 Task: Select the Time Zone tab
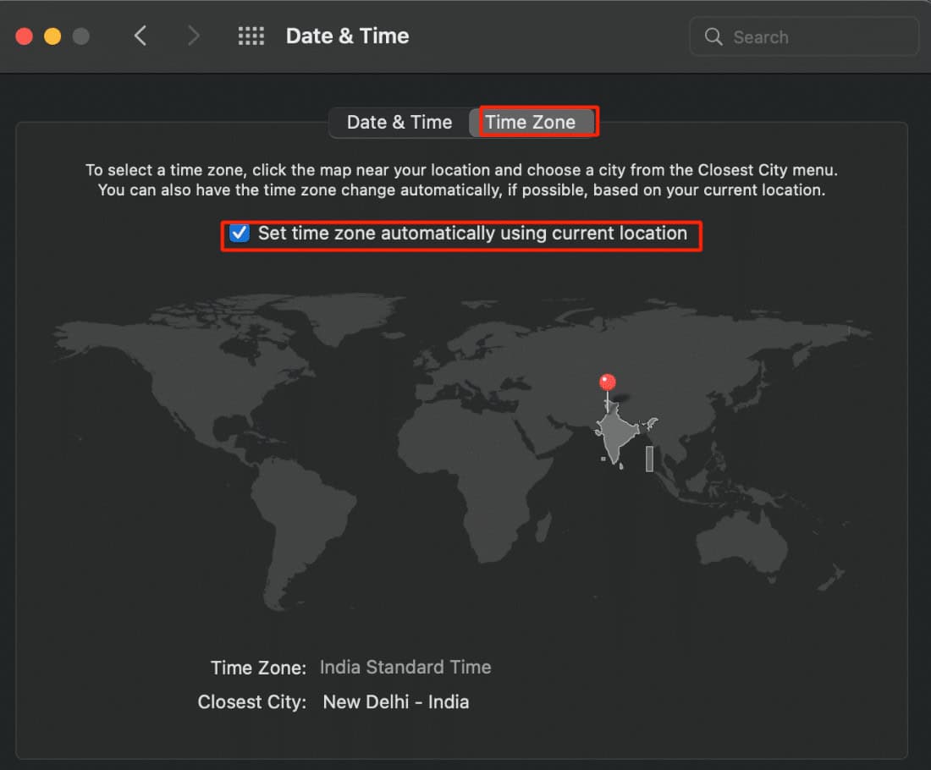coord(535,122)
